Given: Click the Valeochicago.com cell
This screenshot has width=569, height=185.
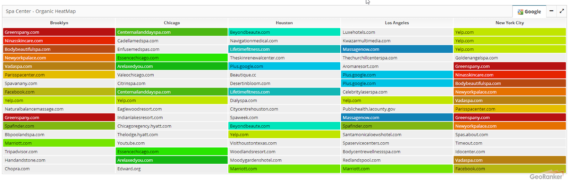Looking at the screenshot, I should pos(172,75).
